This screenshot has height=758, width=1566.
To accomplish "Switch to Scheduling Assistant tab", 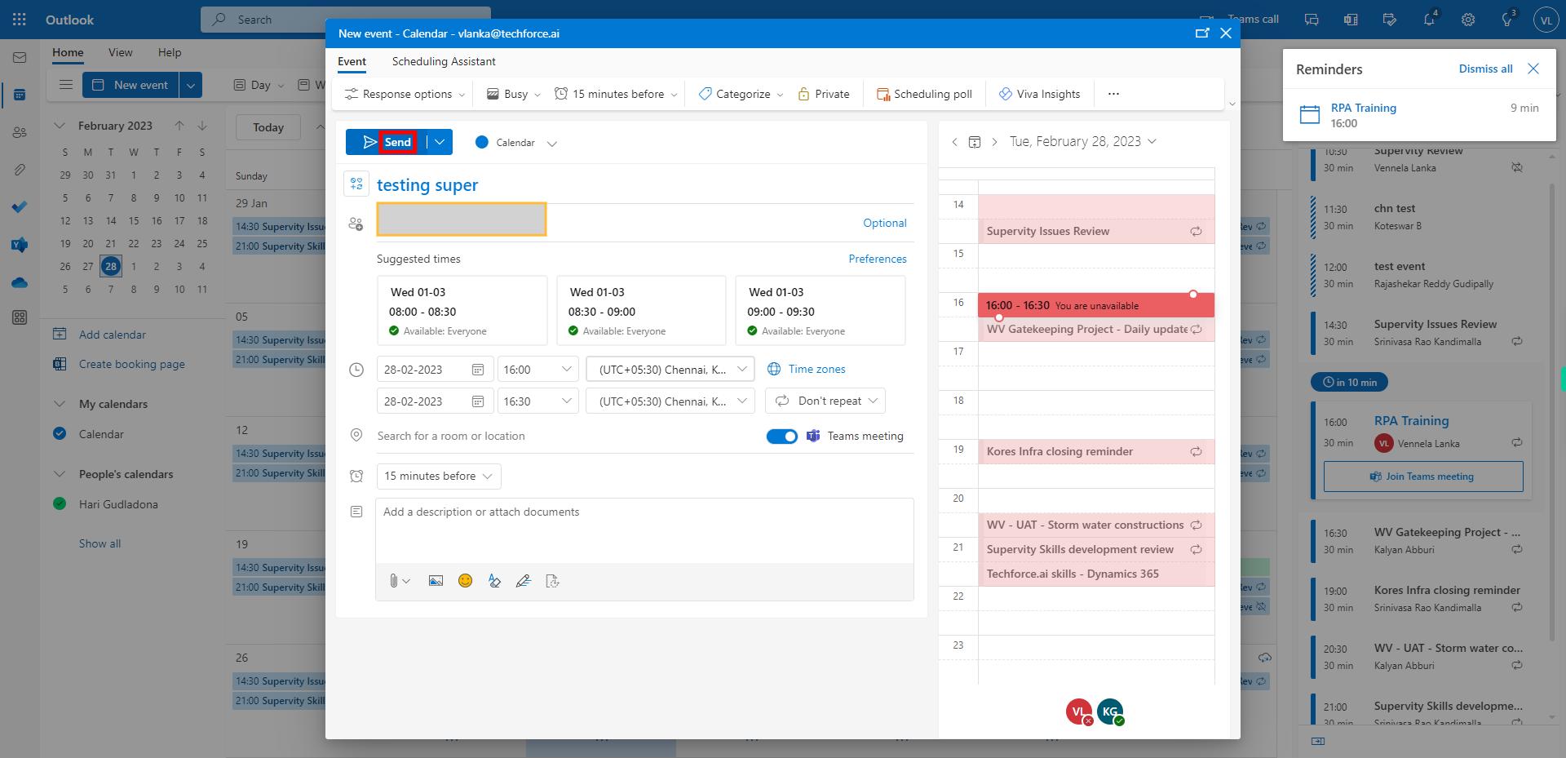I will coord(444,61).
